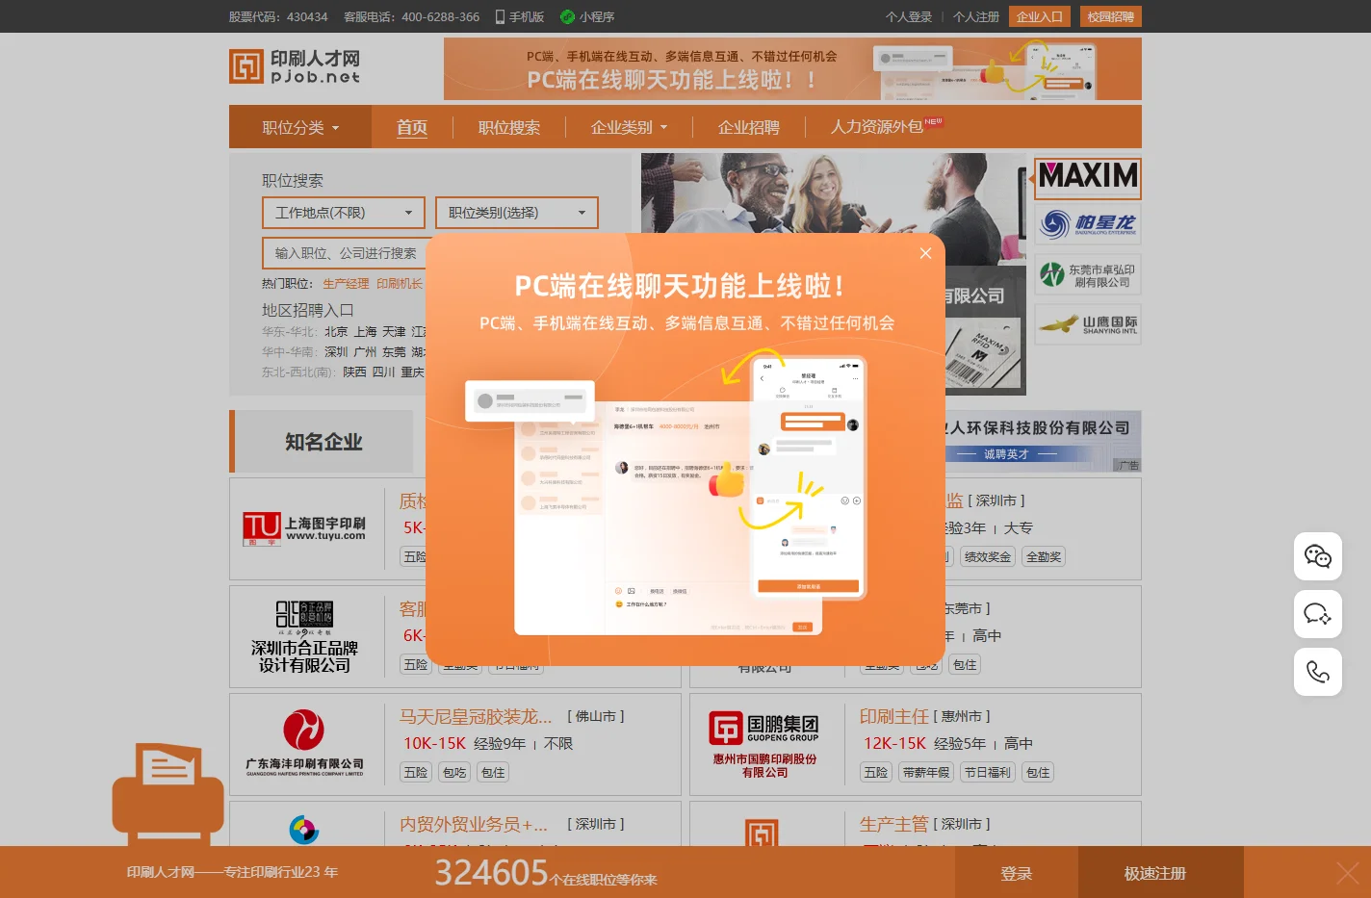Choose the 东莞 region link

(x=394, y=351)
